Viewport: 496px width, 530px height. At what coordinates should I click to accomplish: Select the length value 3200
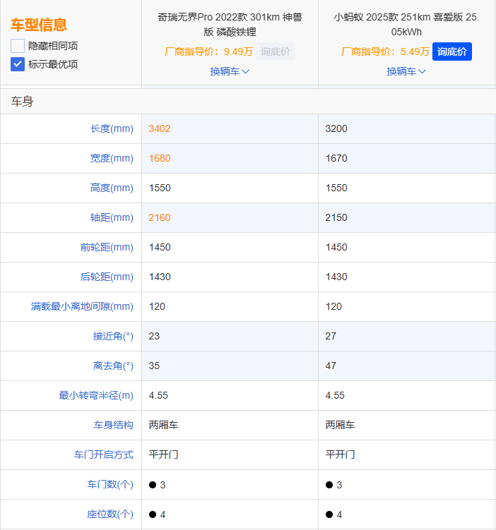[336, 128]
